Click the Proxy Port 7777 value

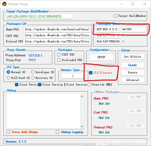pyautogui.click(x=32, y=60)
